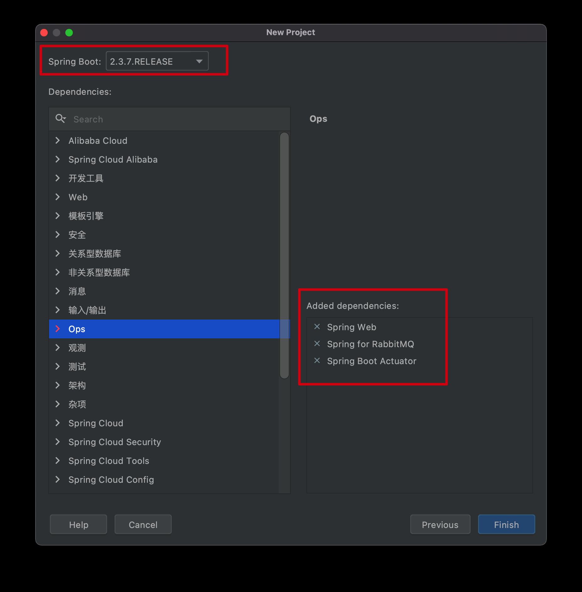
Task: Open the Spring Boot version dropdown
Action: (x=199, y=61)
